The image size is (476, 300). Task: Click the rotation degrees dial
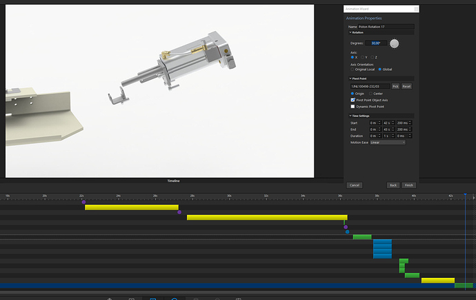(395, 43)
